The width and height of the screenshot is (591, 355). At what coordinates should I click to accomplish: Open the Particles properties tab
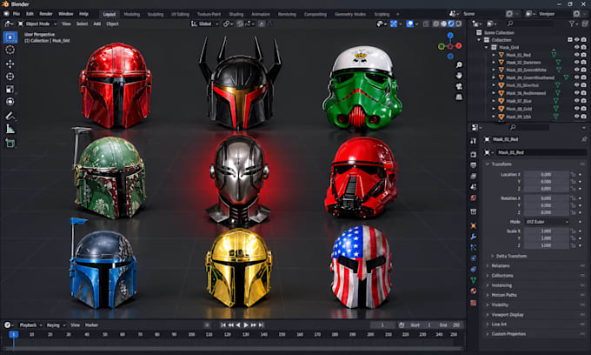click(x=474, y=247)
